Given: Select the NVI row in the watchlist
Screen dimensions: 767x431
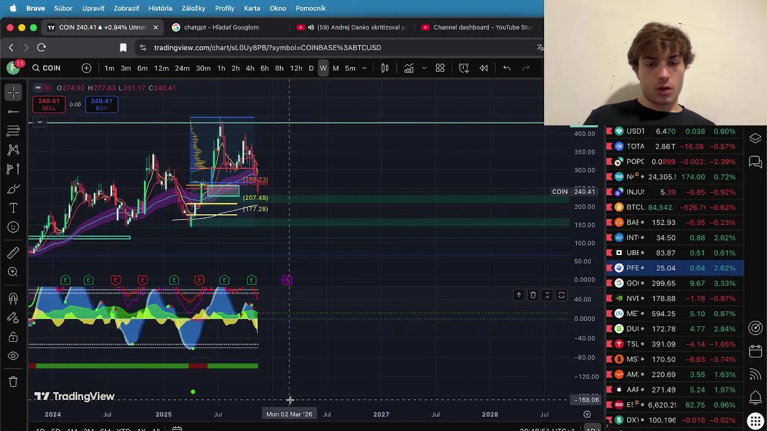Looking at the screenshot, I should (675, 298).
